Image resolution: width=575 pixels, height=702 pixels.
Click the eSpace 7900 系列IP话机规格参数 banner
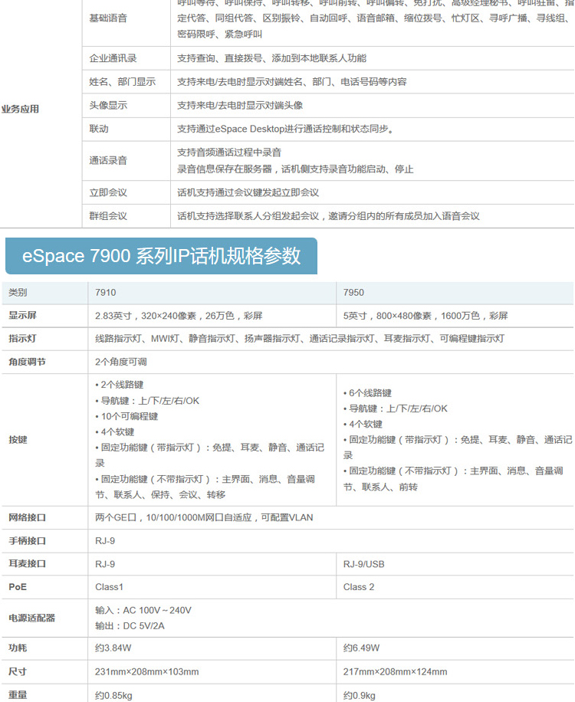tap(161, 255)
